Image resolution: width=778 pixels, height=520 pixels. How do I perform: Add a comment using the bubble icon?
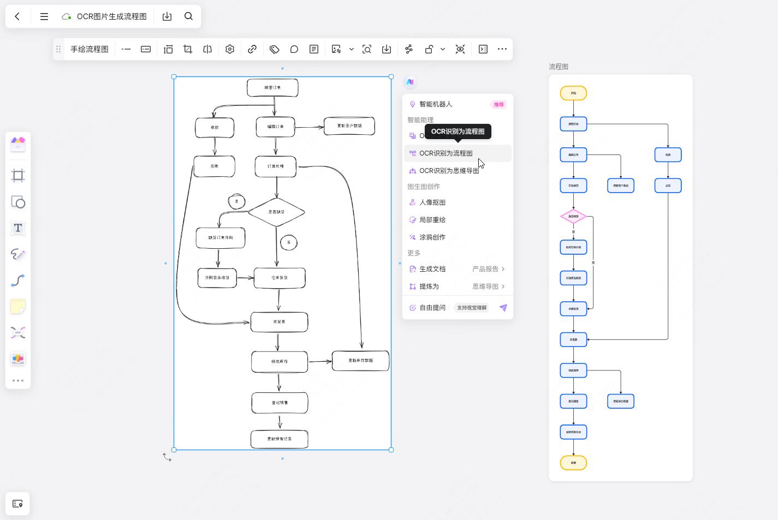click(294, 49)
